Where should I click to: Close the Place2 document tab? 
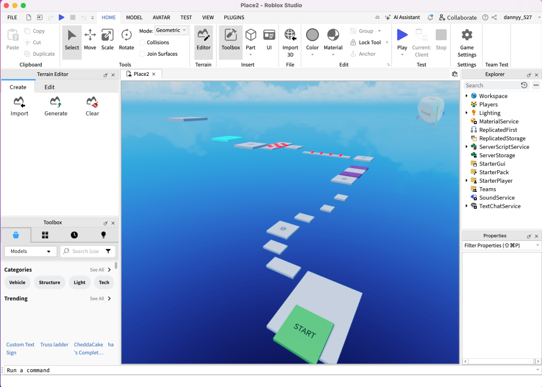point(154,74)
